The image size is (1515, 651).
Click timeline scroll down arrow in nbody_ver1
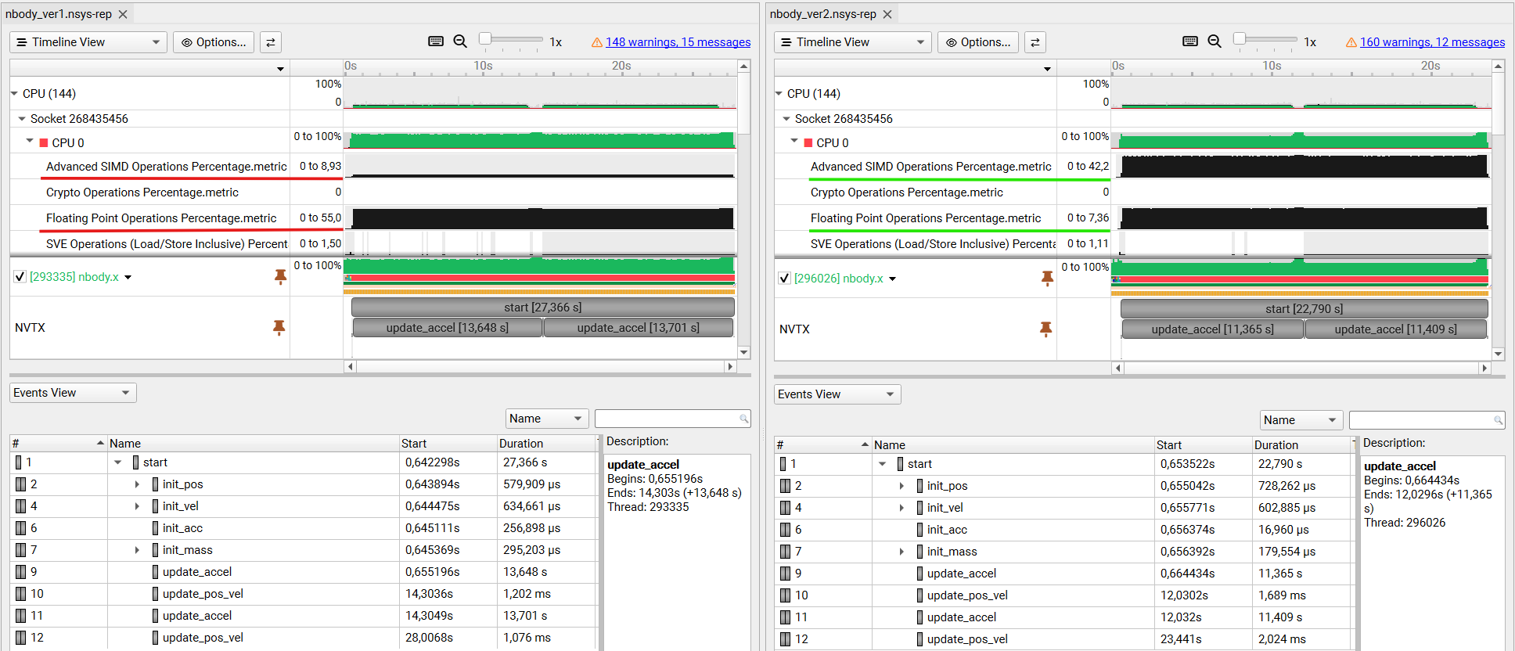(x=744, y=353)
